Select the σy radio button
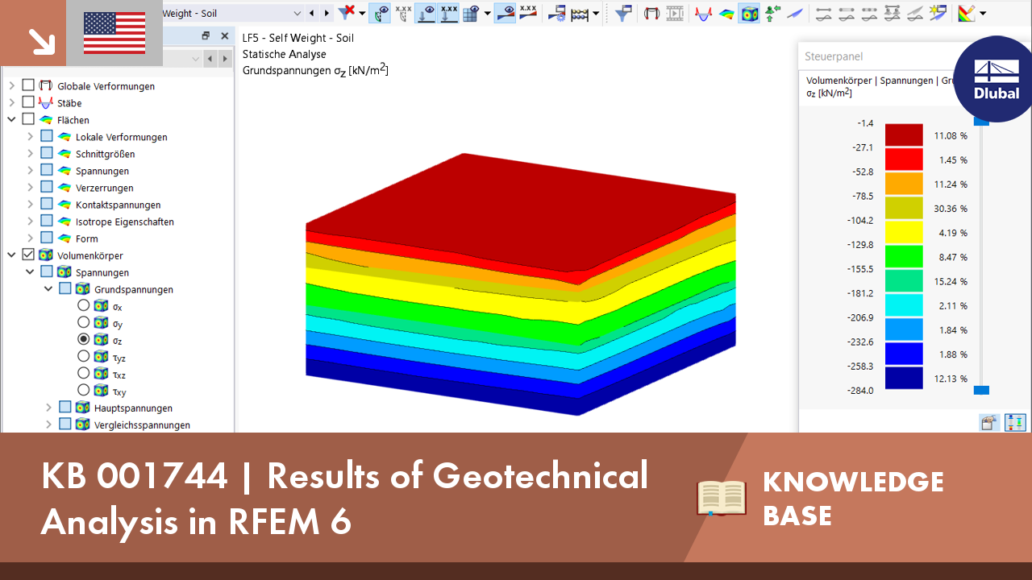The width and height of the screenshot is (1032, 580). tap(83, 323)
